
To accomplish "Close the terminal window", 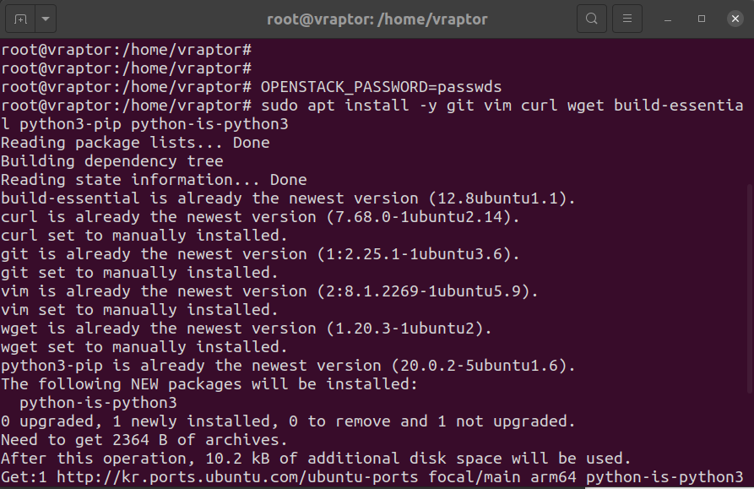I will click(735, 19).
